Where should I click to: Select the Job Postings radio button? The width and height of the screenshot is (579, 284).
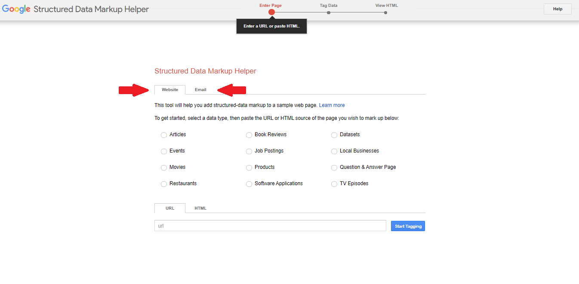click(249, 151)
